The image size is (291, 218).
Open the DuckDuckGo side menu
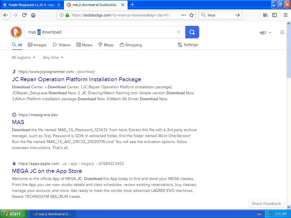coord(282,32)
